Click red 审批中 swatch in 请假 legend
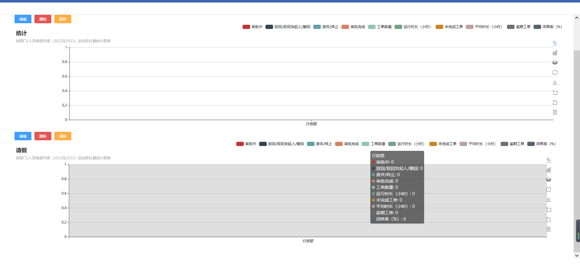Viewport: 580px width, 270px height. 240,144
